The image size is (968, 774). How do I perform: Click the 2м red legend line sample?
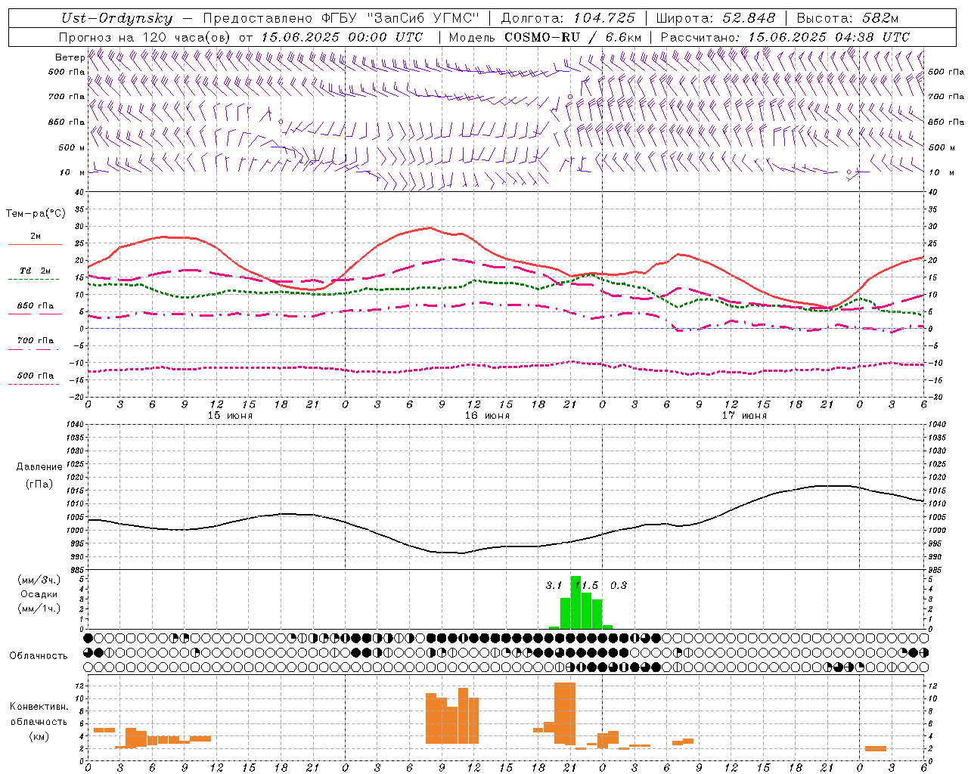pos(35,244)
